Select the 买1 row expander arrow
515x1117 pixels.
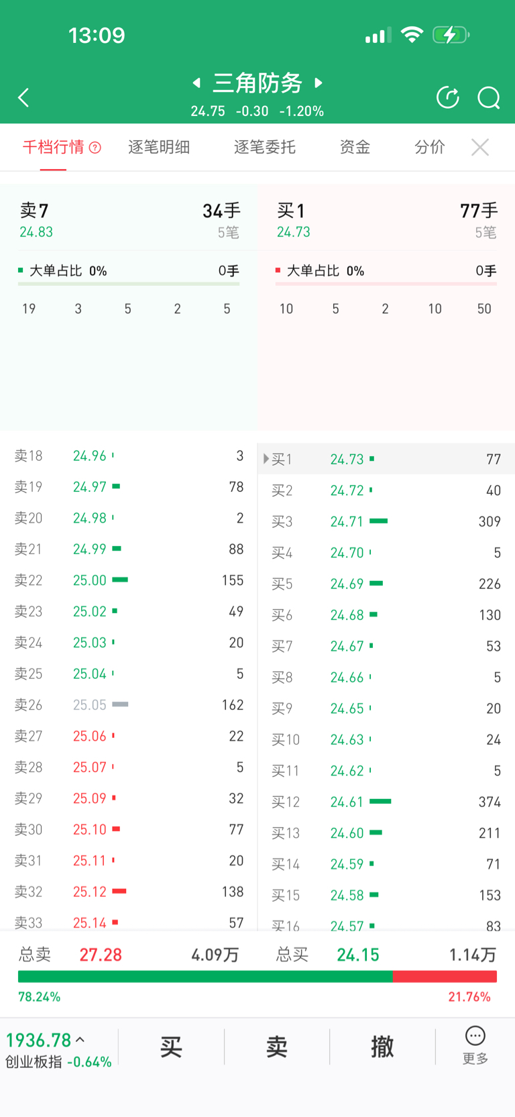[266, 459]
